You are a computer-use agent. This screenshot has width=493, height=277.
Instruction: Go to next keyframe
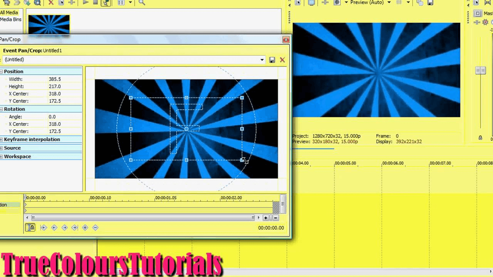pos(64,227)
